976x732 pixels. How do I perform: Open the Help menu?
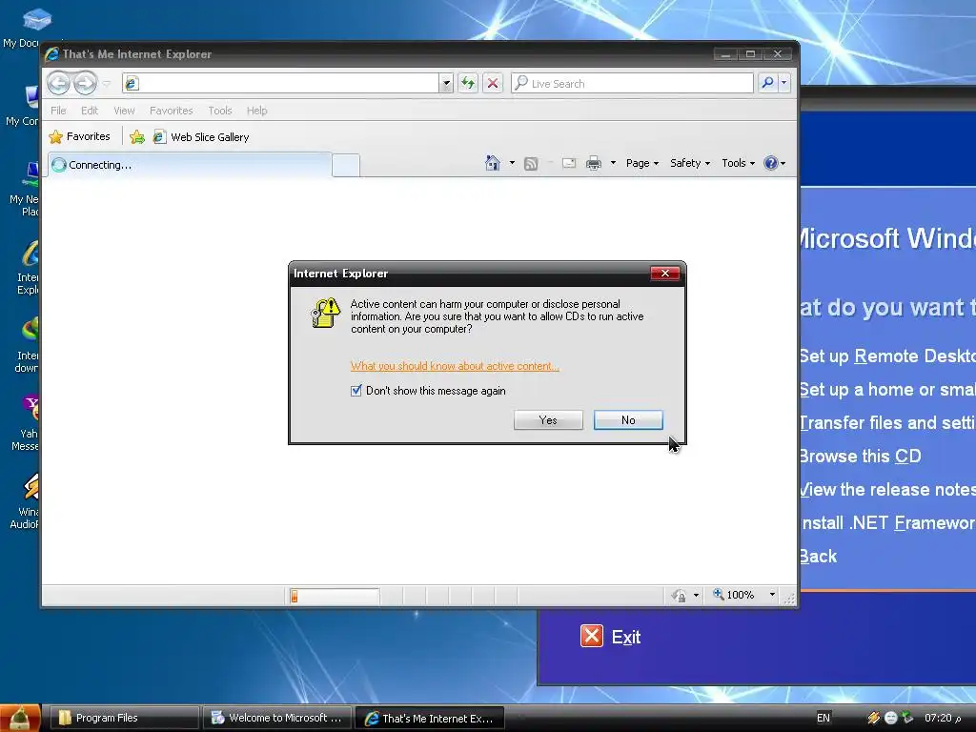tap(256, 111)
